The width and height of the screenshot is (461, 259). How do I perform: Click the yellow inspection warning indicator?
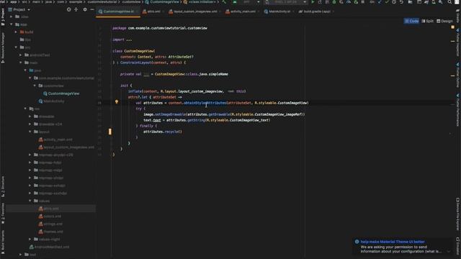click(x=453, y=27)
